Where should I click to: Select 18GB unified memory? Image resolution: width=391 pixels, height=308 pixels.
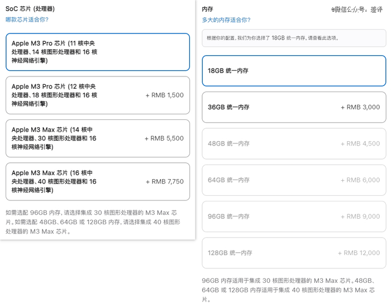click(294, 71)
